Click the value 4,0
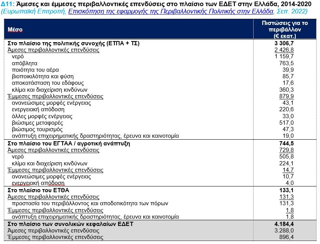This screenshot has width=320, height=244. click(290, 183)
